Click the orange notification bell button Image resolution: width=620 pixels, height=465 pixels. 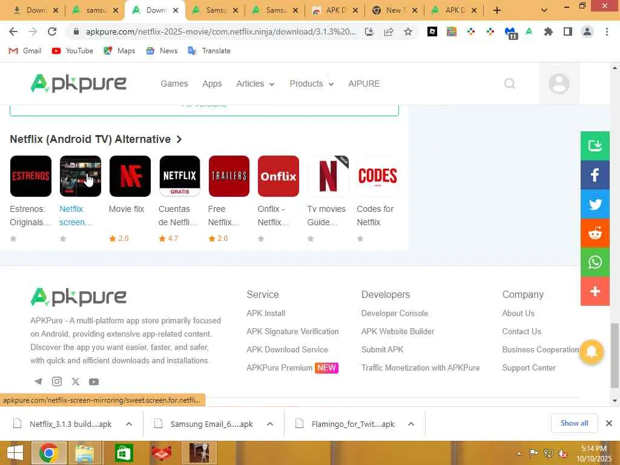tap(591, 352)
